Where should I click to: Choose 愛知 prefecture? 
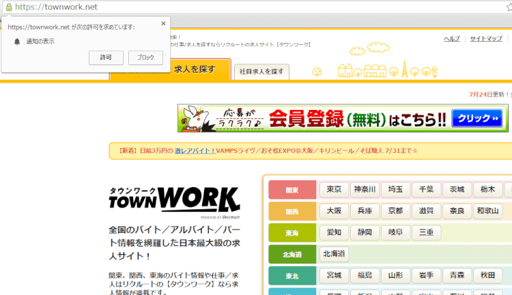334,233
